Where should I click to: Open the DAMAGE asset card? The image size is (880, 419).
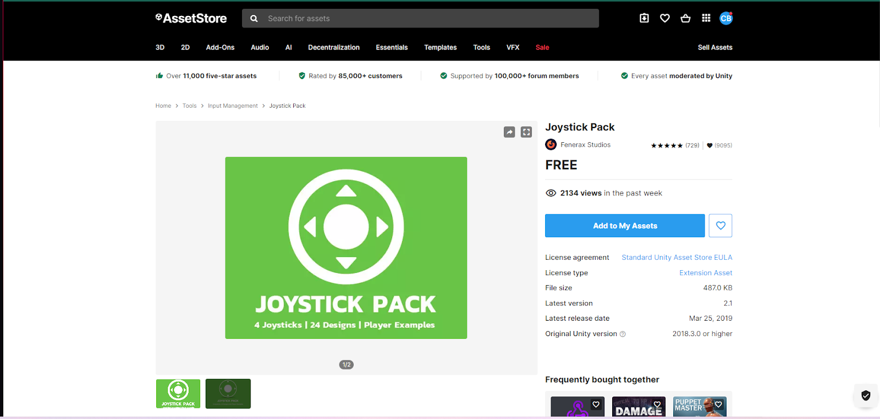click(x=639, y=407)
